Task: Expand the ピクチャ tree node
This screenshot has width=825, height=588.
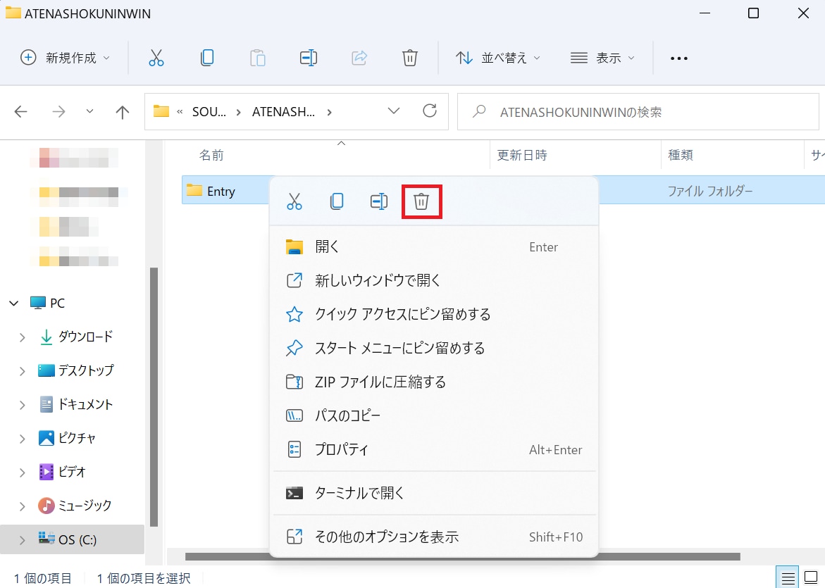Action: [22, 439]
